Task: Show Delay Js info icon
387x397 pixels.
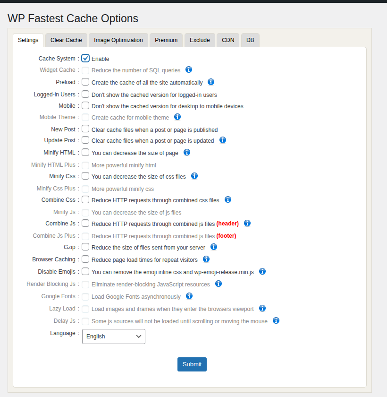Action: point(276,321)
